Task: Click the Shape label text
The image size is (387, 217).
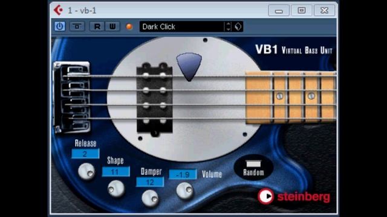Action: pos(115,161)
